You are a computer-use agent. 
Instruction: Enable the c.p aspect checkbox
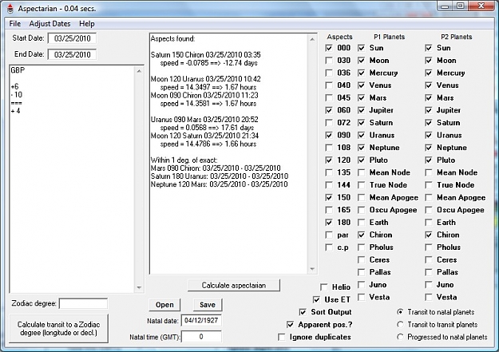point(329,247)
